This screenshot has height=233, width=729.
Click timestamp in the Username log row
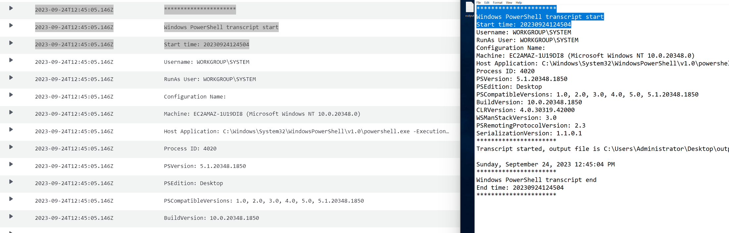74,62
